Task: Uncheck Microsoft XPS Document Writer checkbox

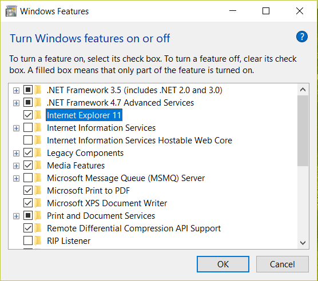Action: [28, 203]
